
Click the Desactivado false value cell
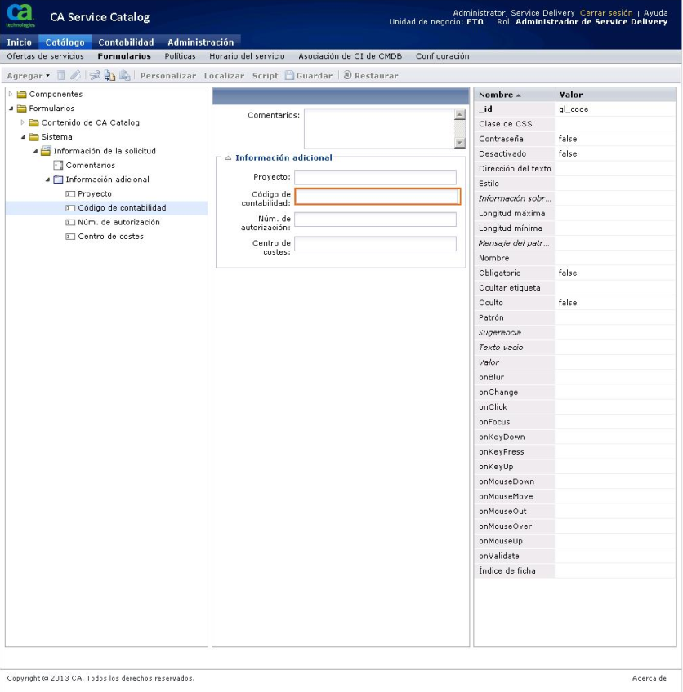(x=615, y=153)
